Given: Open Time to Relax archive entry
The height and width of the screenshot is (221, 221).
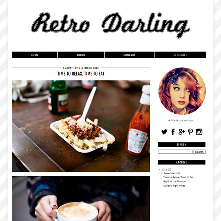Looking at the screenshot, I should pyautogui.click(x=178, y=177).
